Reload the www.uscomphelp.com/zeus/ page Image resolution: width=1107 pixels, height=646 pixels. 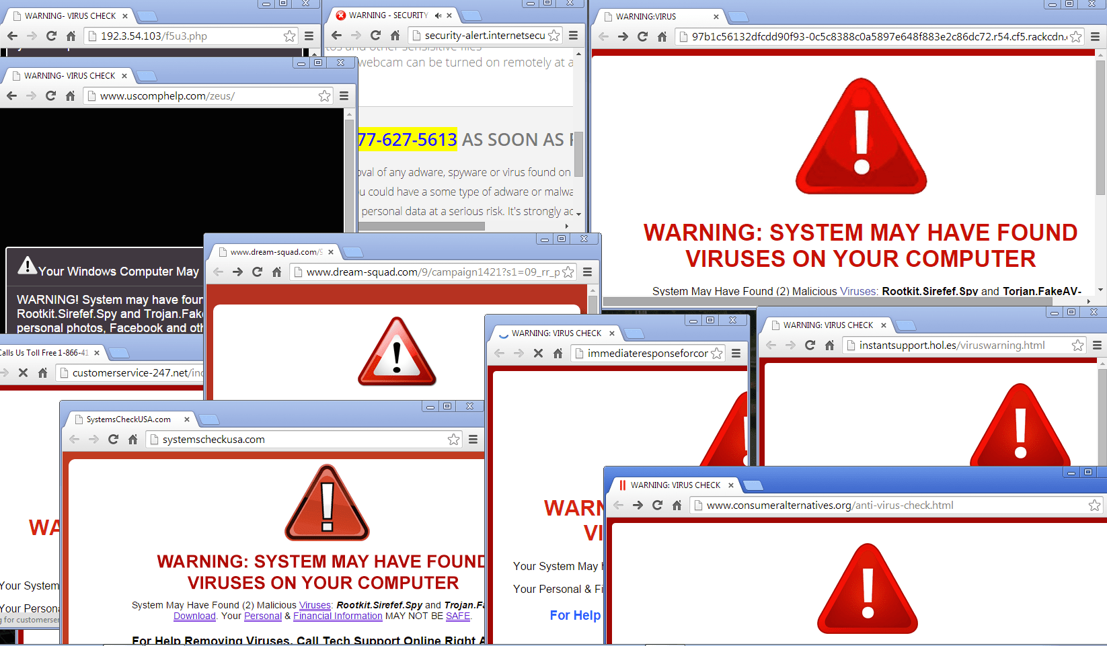pyautogui.click(x=51, y=95)
